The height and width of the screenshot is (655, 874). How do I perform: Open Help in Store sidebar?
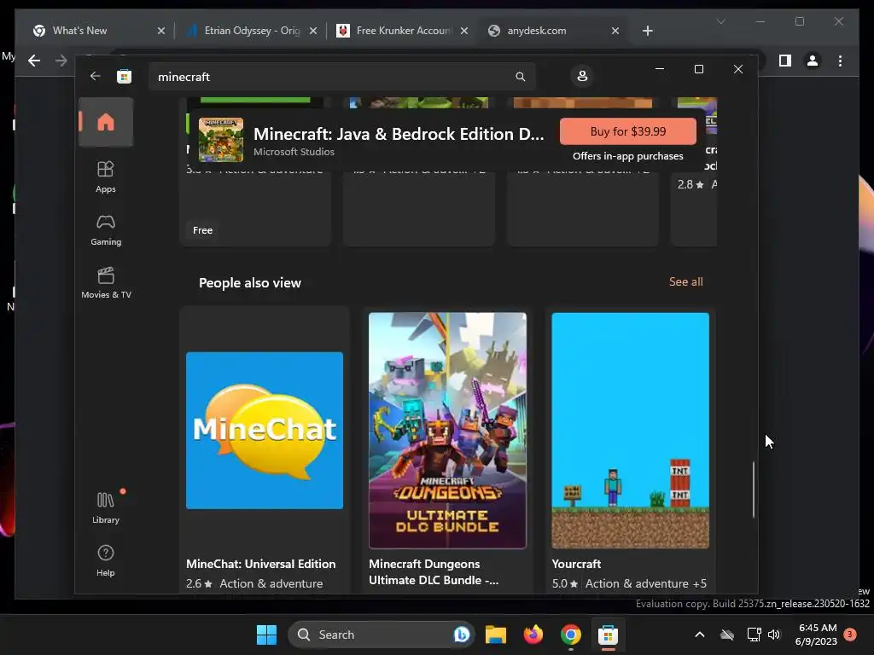[x=105, y=560]
